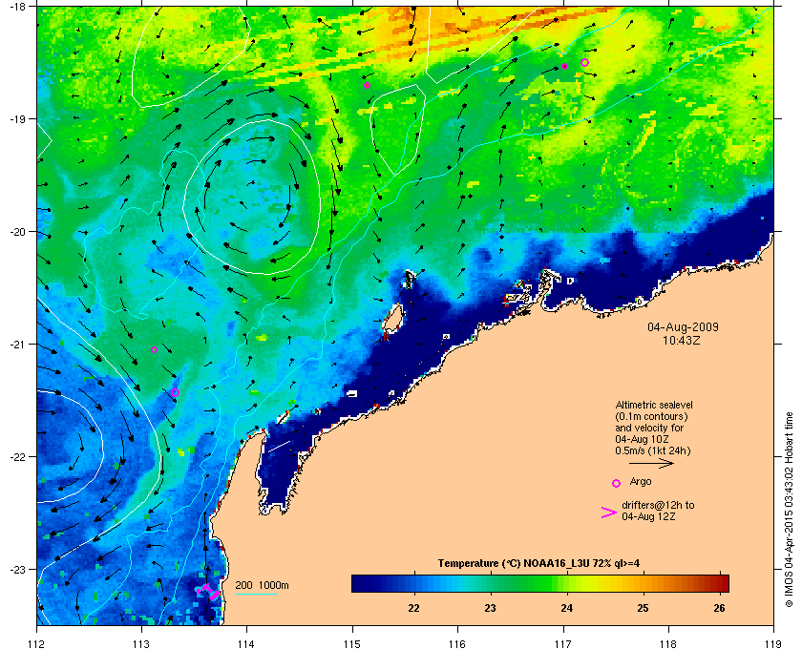The height and width of the screenshot is (649, 802).
Task: Click the '(0.1m contours)' legend line
Action: pos(651,416)
